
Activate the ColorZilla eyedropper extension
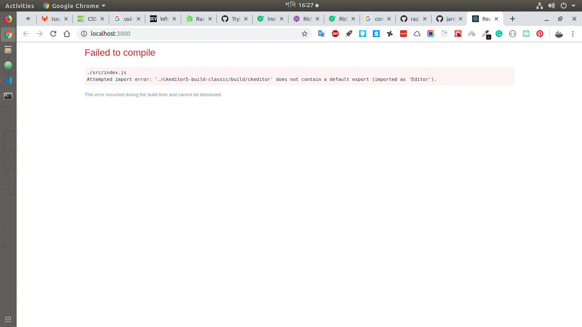pos(485,34)
